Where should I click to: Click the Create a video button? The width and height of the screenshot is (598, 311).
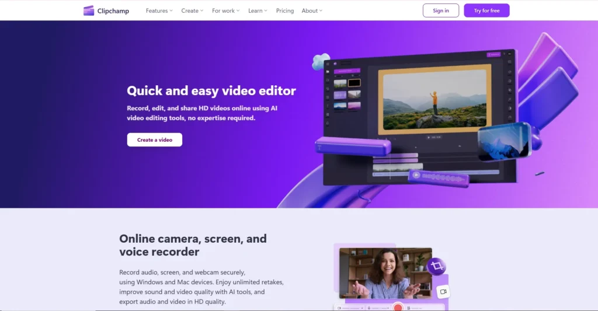154,140
